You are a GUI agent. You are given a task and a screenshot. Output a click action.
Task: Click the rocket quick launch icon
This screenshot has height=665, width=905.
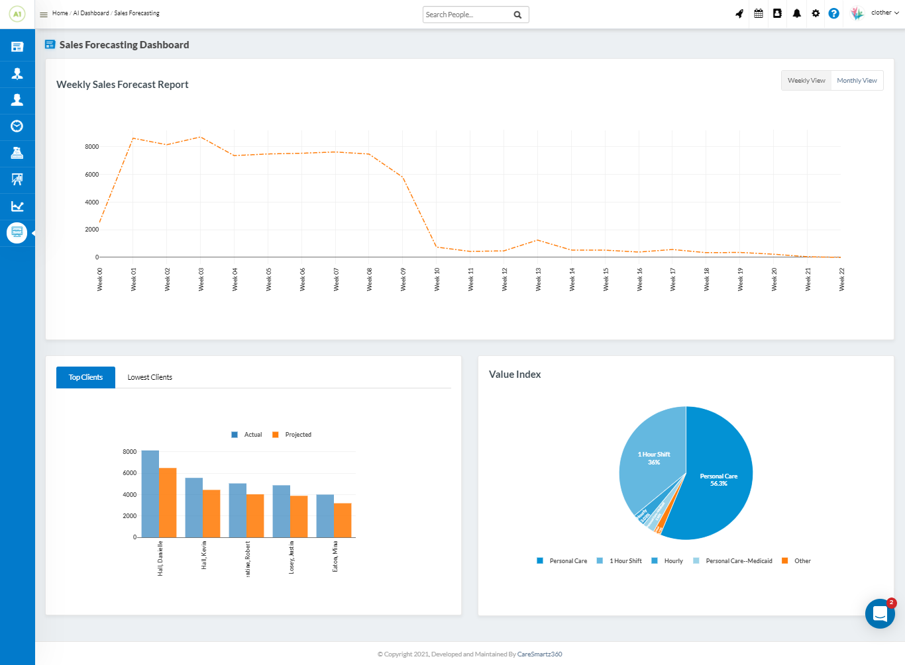(x=739, y=13)
